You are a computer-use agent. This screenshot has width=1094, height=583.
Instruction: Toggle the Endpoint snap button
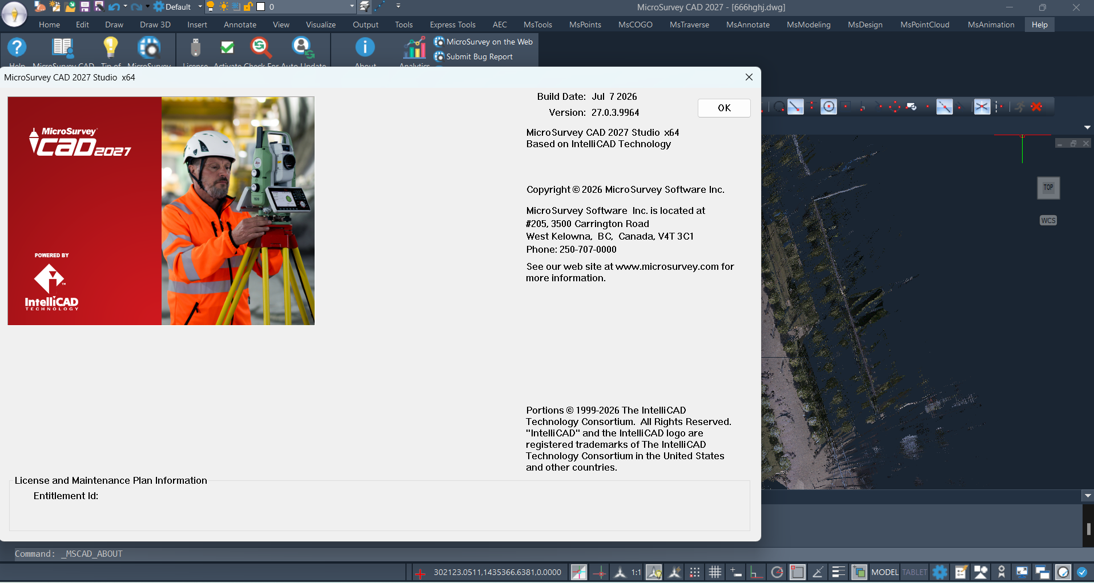coord(795,107)
